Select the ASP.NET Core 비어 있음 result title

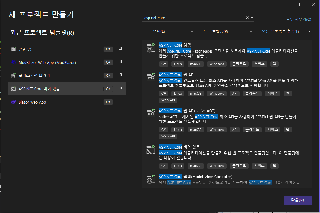179,147
